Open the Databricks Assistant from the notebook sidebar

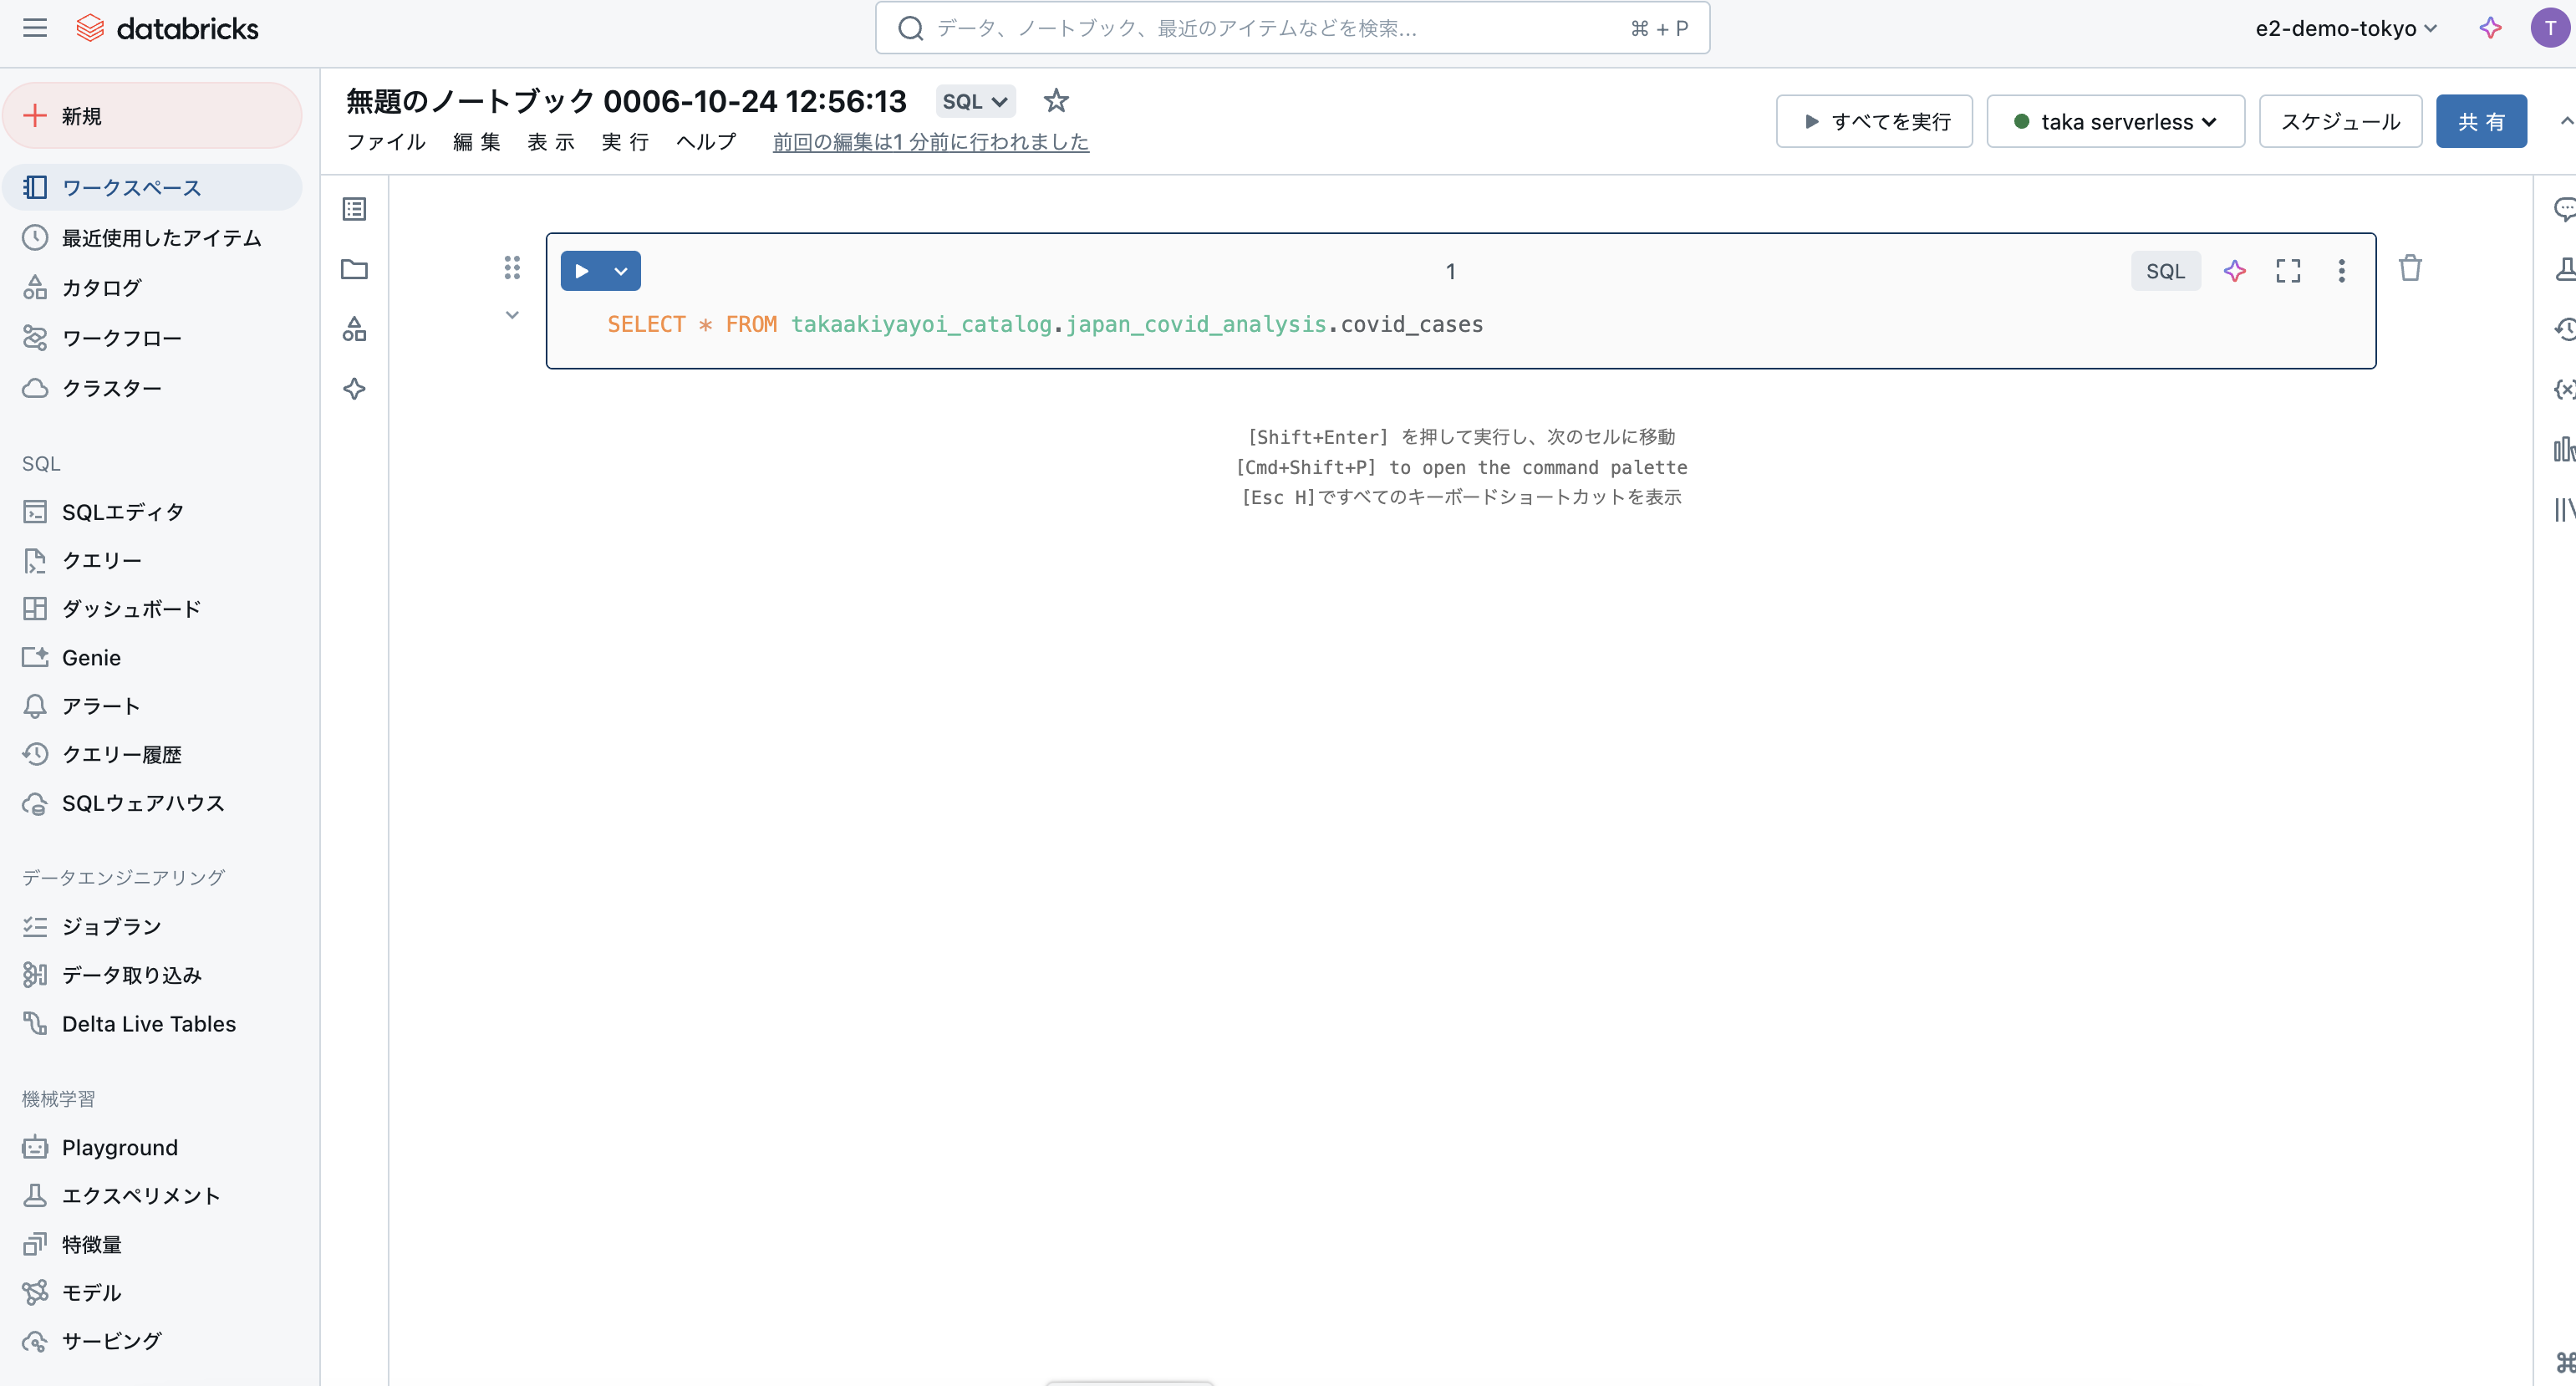point(355,389)
